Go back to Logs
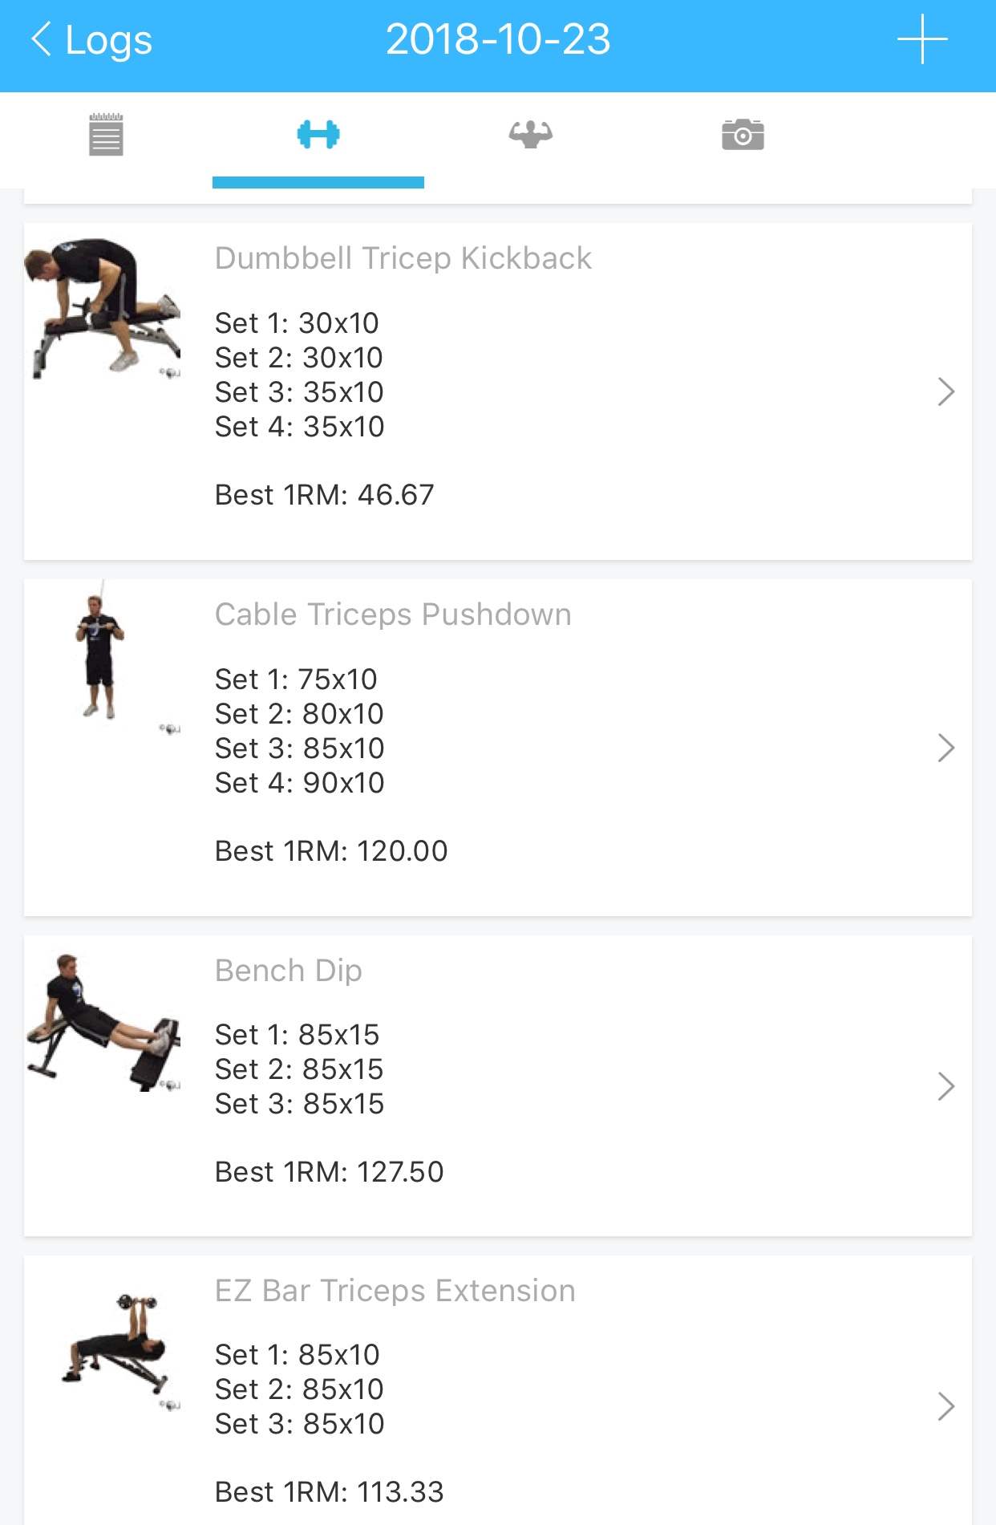The height and width of the screenshot is (1525, 996). click(91, 39)
